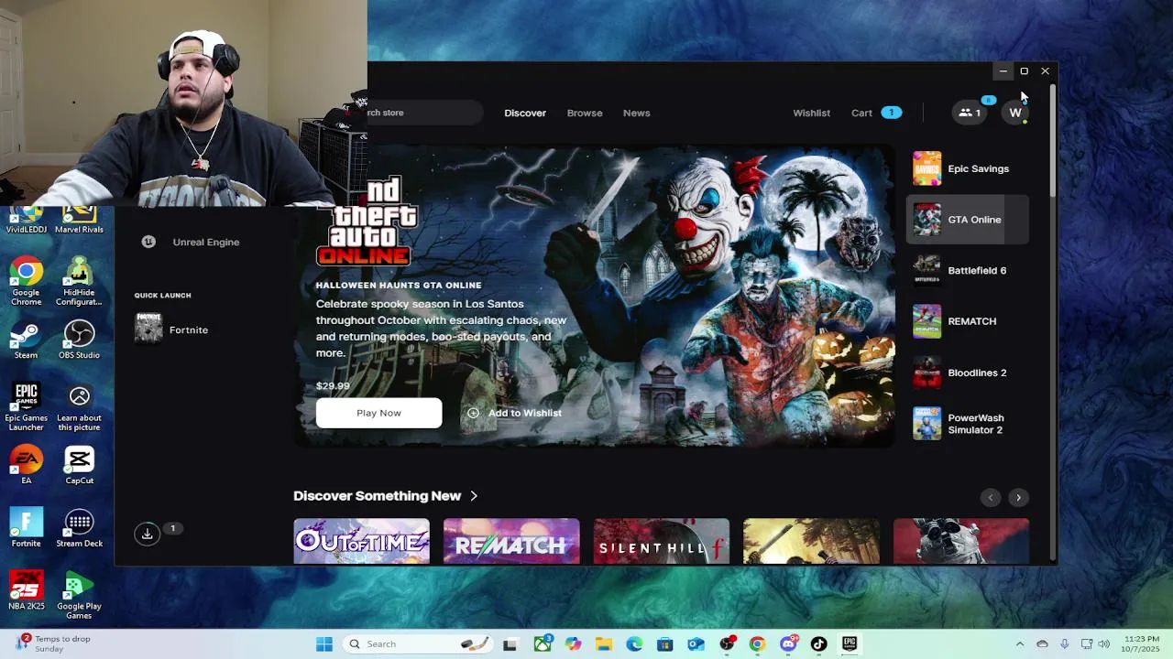Open the downloads icon in sidebar
Image resolution: width=1173 pixels, height=659 pixels.
[x=147, y=534]
